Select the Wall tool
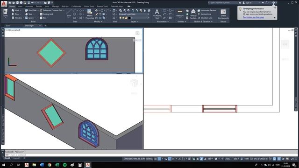Screen dimensions: 299x168 tap(15, 10)
